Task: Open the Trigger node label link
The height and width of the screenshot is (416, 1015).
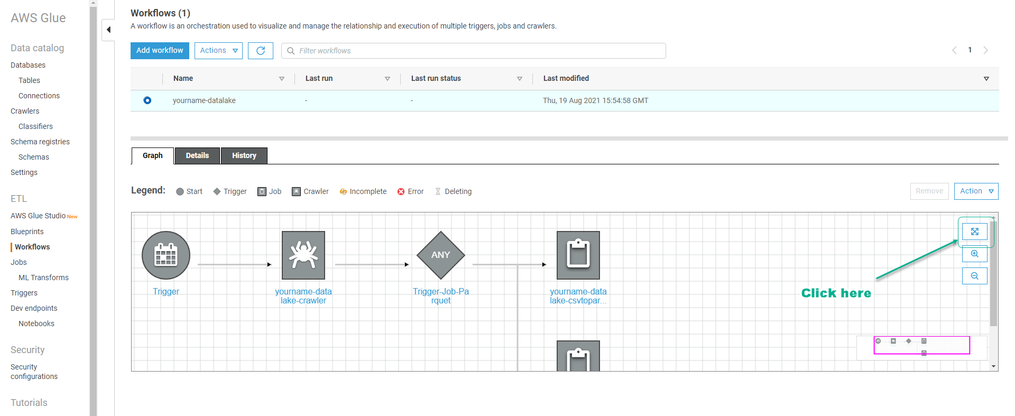Action: tap(166, 292)
